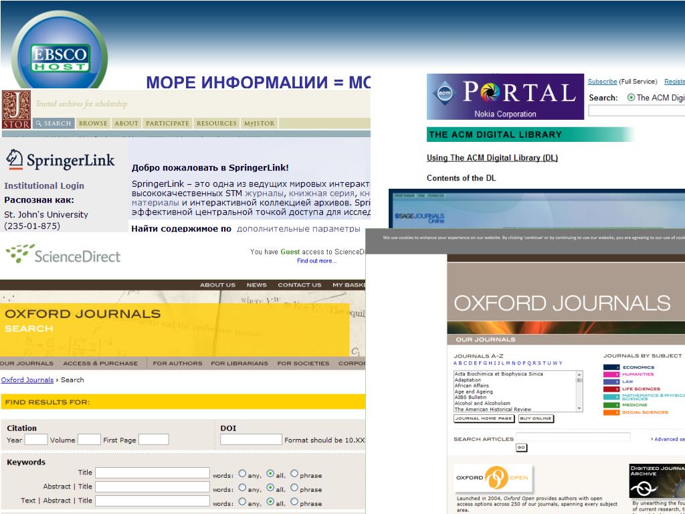
Task: Click the Citation Year input field
Action: tap(36, 440)
